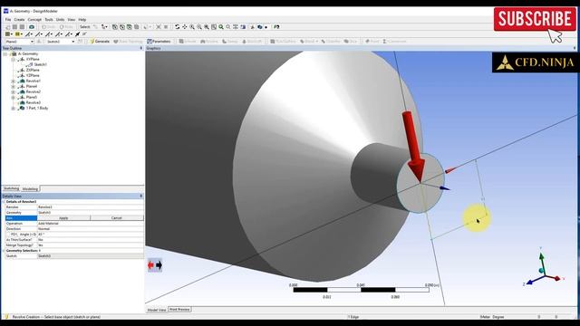
Task: Select YZPlane in the tree outline
Action: pos(33,75)
